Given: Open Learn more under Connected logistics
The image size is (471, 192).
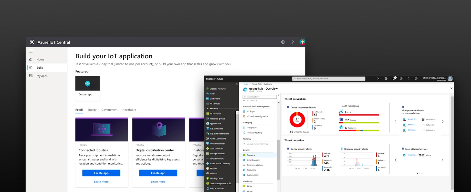Looking at the screenshot, I should pos(101,182).
